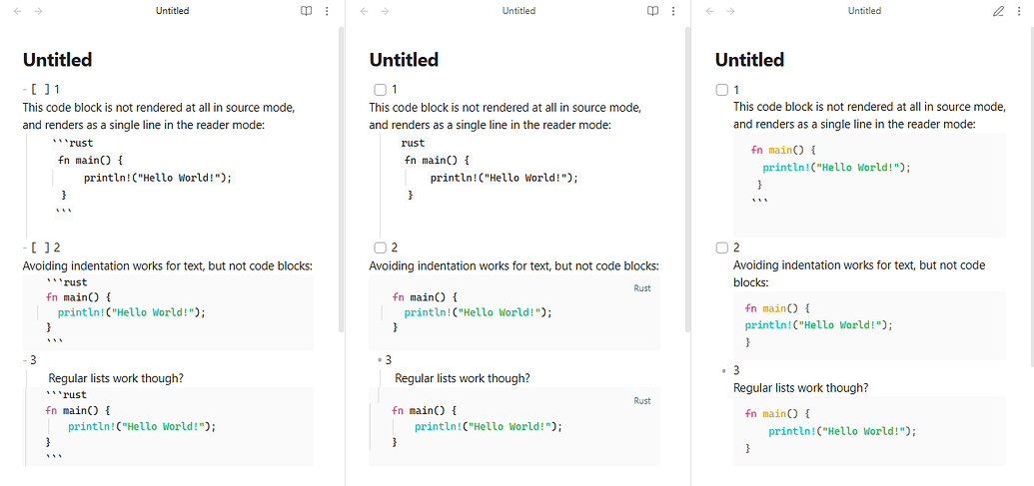The image size is (1034, 486).
Task: Click "fn main() {" under task 2 in right pane
Action: [x=777, y=308]
